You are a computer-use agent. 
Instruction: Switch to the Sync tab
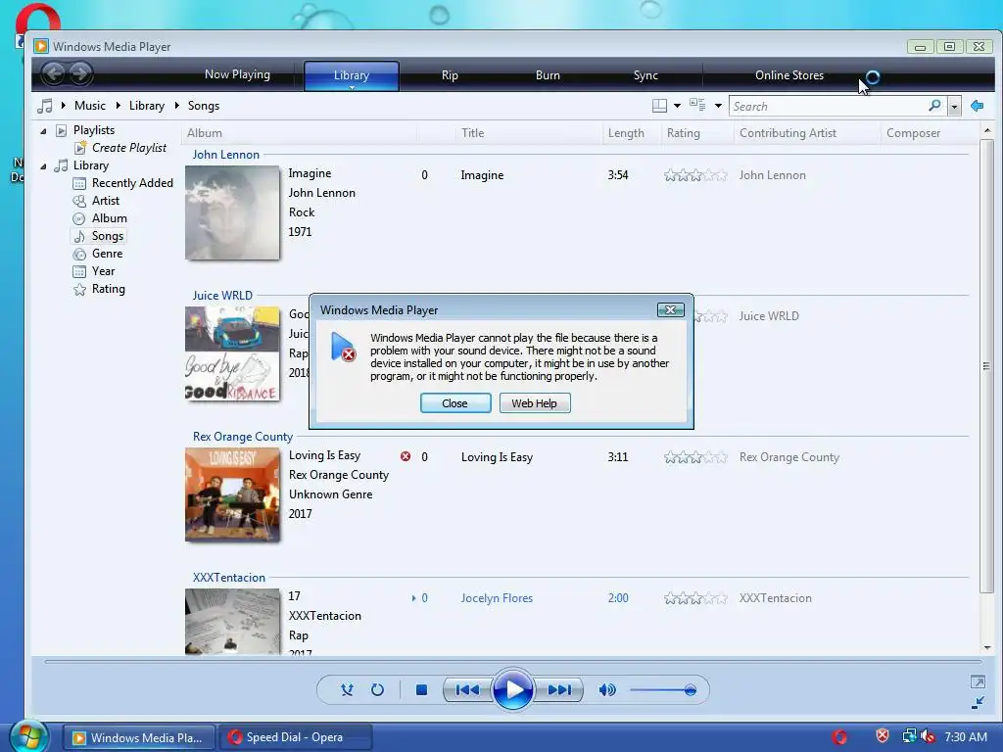tap(645, 74)
